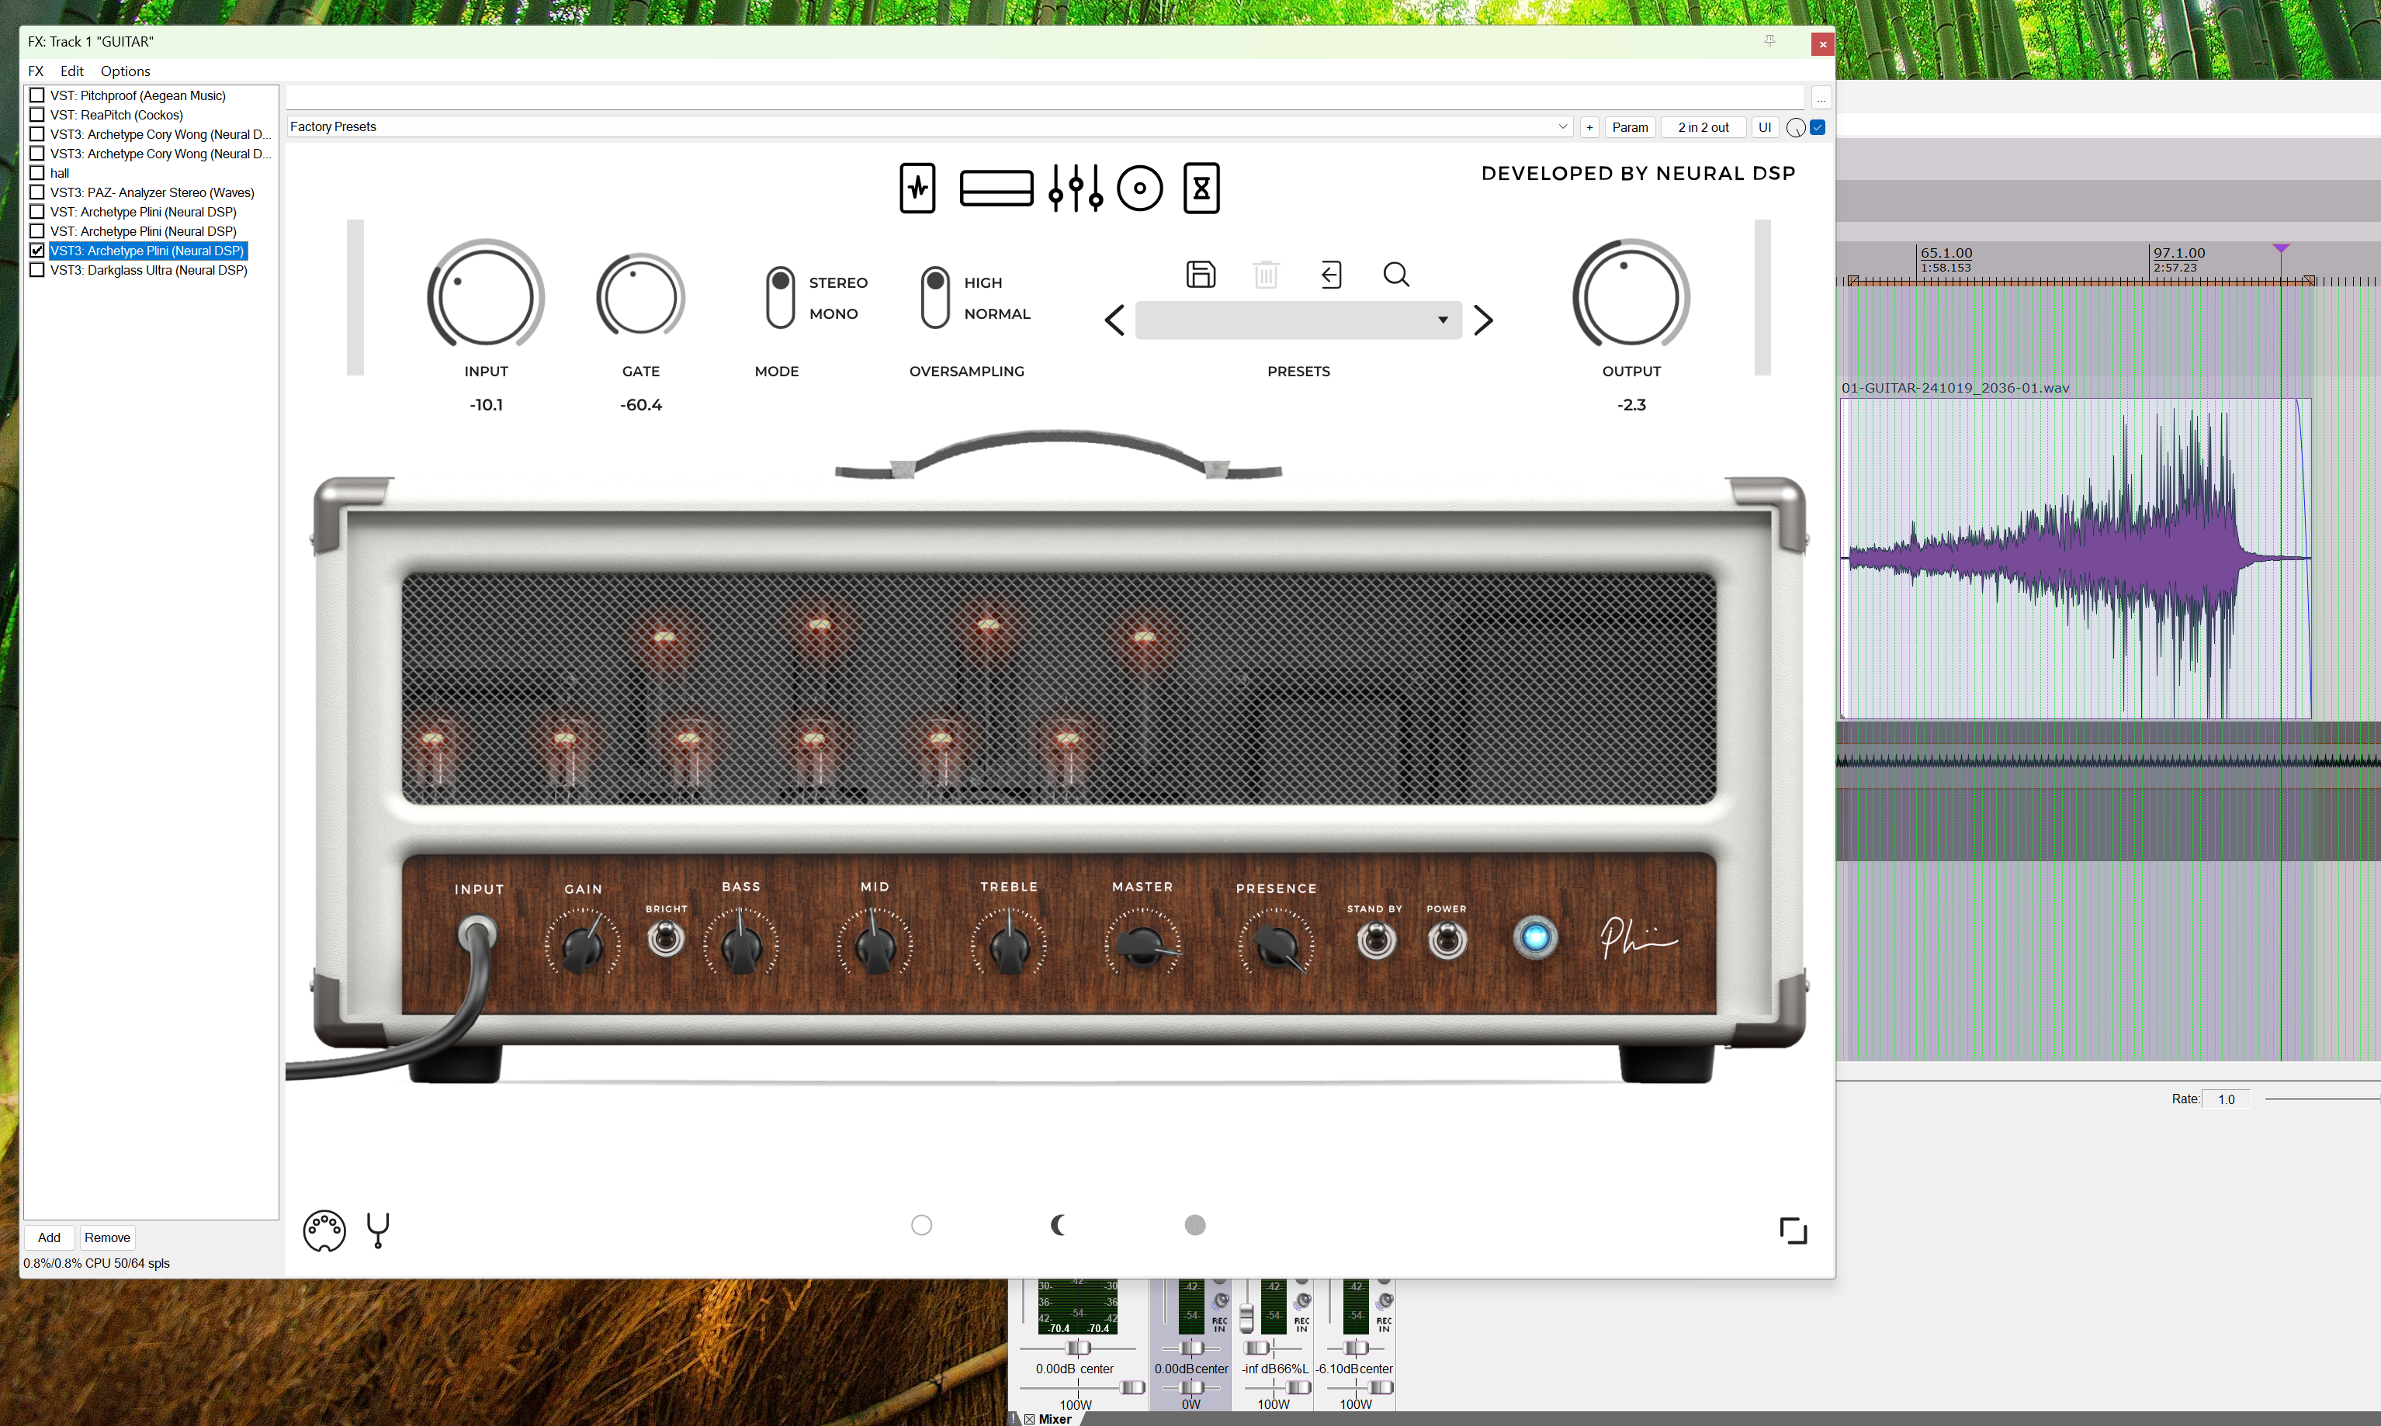This screenshot has height=1426, width=2381.
Task: Click the resize window corner icon
Action: pos(1793,1230)
